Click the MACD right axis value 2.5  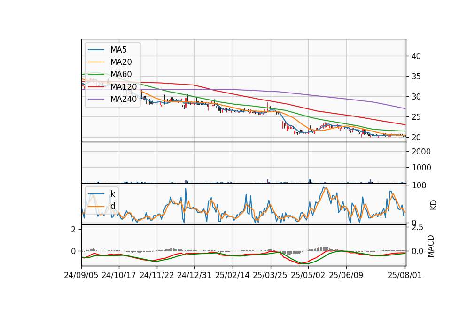point(417,227)
